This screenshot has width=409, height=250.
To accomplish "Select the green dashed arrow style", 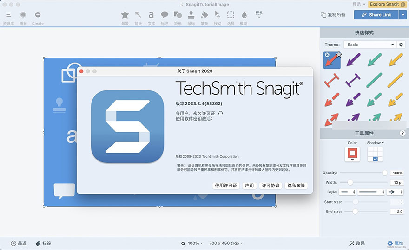I will coord(374,100).
